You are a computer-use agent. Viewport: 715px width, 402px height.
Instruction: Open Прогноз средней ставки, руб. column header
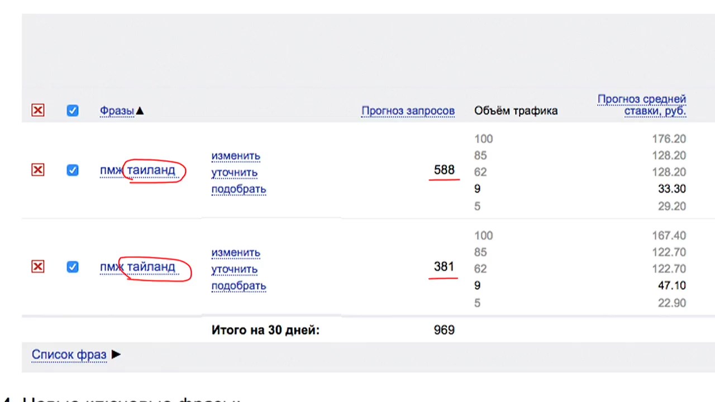pyautogui.click(x=642, y=105)
